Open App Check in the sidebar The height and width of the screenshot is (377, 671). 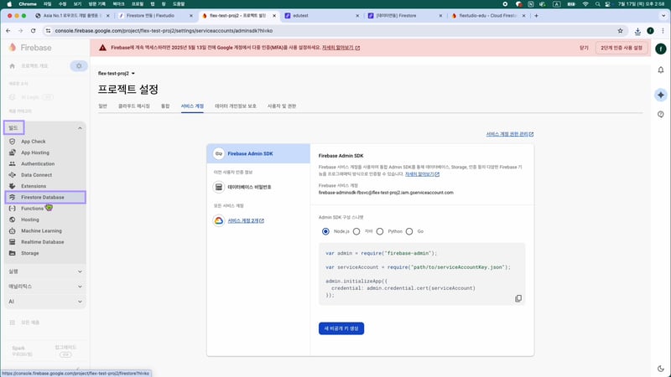tap(33, 142)
